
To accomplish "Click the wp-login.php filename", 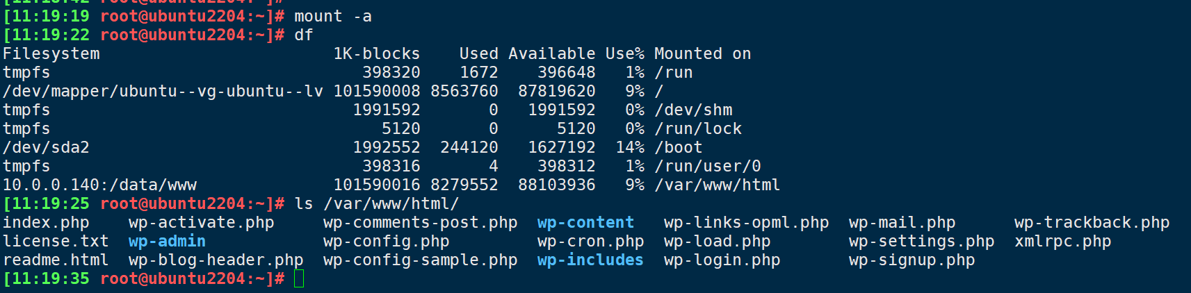I will click(x=722, y=260).
